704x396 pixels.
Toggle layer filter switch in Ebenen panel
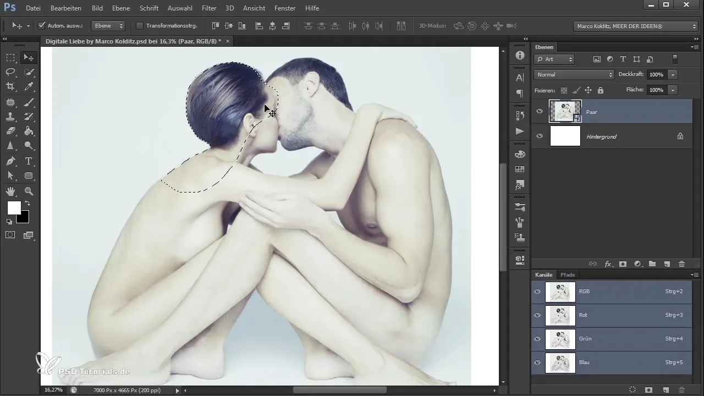coord(675,59)
